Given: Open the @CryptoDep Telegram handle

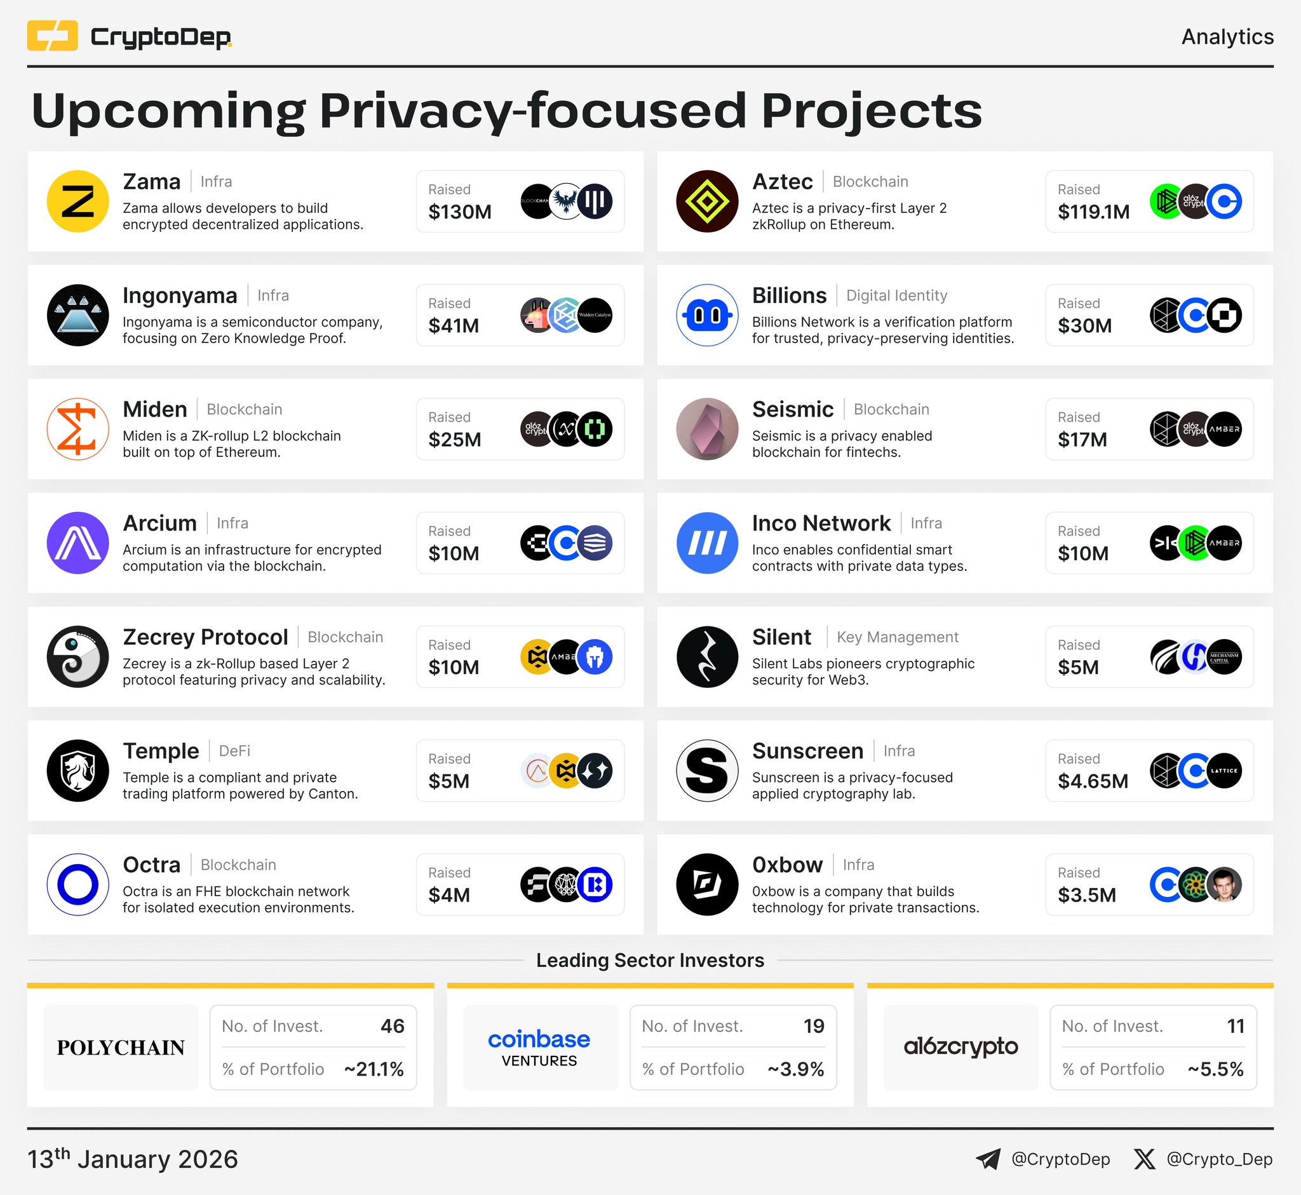Looking at the screenshot, I should point(1060,1159).
